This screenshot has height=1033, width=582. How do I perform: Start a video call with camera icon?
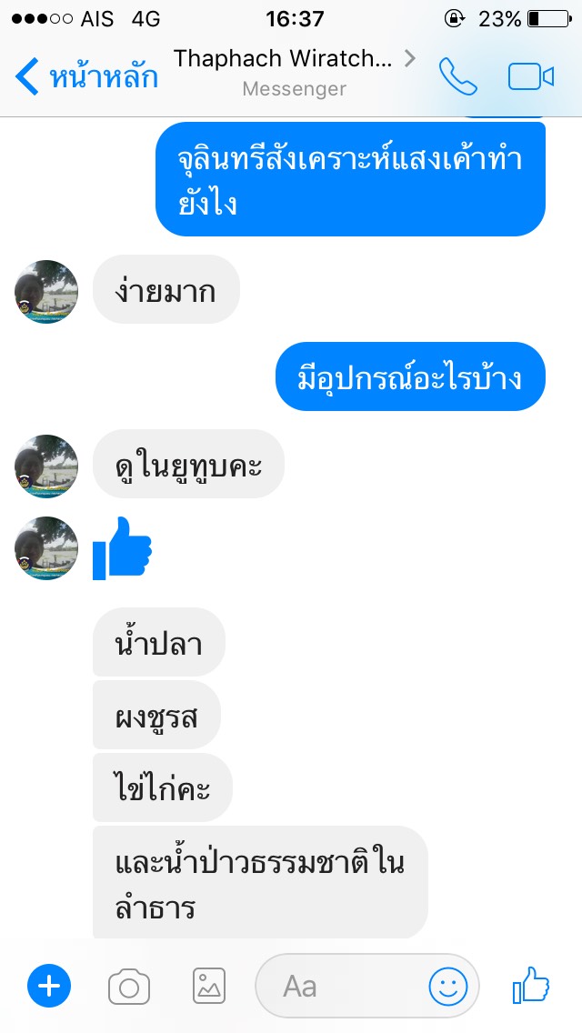pyautogui.click(x=531, y=77)
